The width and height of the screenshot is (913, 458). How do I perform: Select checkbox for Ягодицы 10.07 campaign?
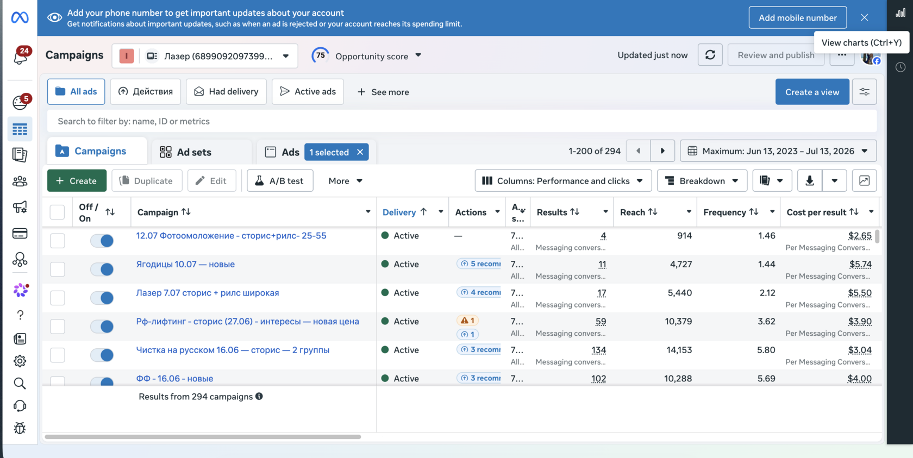pyautogui.click(x=57, y=269)
